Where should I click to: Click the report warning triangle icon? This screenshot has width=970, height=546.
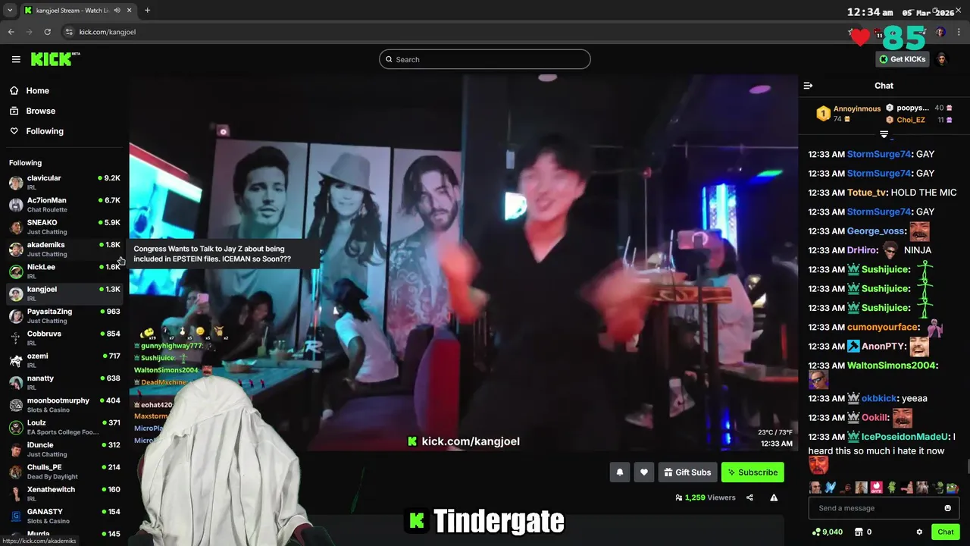(774, 497)
